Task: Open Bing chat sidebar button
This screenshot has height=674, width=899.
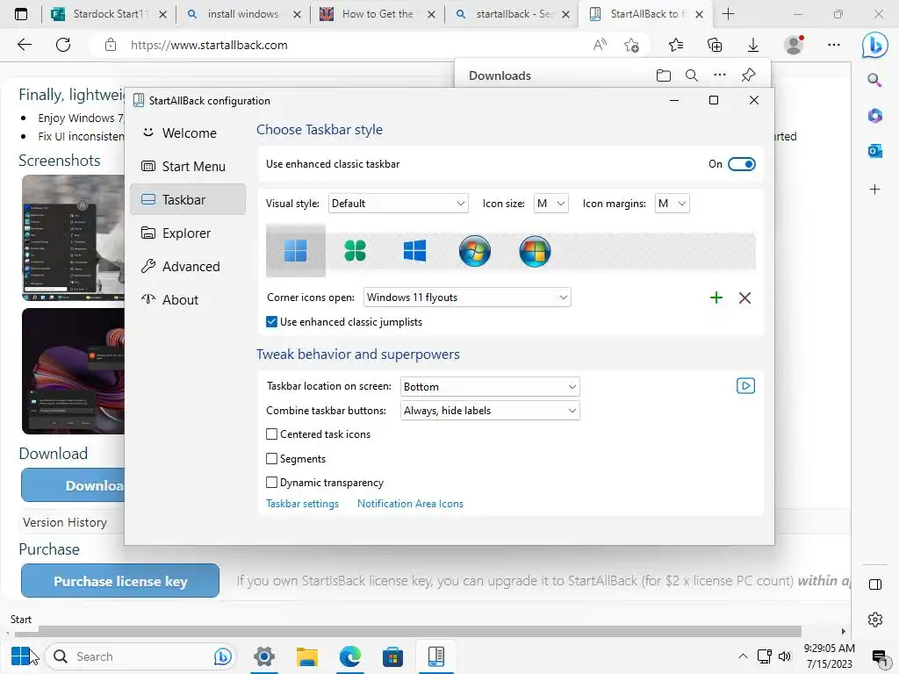Action: tap(875, 45)
